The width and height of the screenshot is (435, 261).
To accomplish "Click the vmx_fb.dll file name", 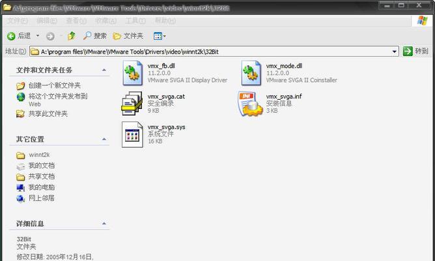I will (x=161, y=66).
